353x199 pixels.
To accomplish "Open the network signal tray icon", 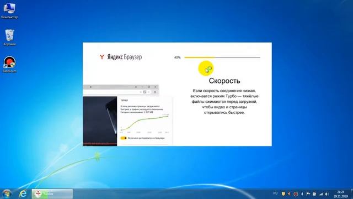I will (321, 194).
